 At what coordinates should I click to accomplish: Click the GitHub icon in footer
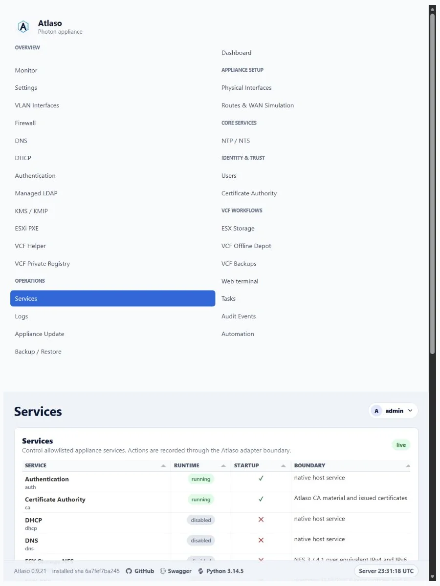click(129, 571)
